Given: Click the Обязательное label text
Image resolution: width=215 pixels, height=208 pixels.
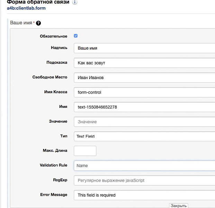Looking at the screenshot, I should pos(53,36).
